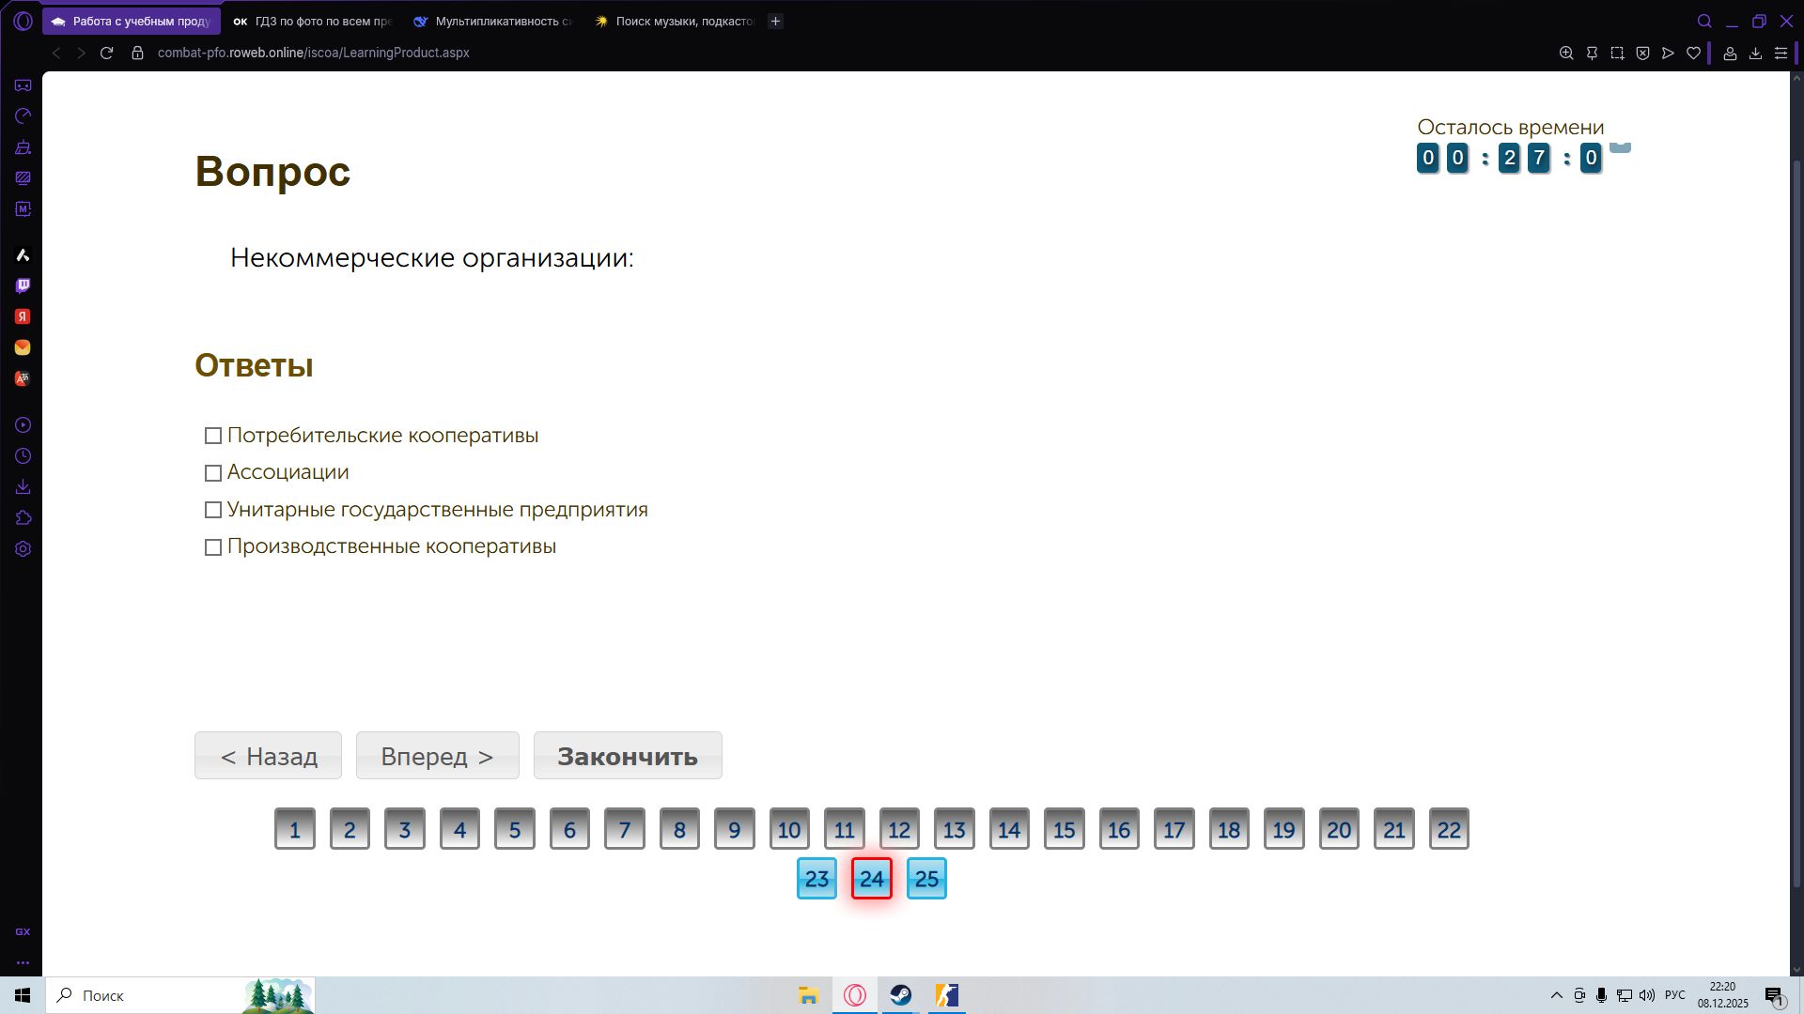Open Opera GX menu logo

point(23,21)
